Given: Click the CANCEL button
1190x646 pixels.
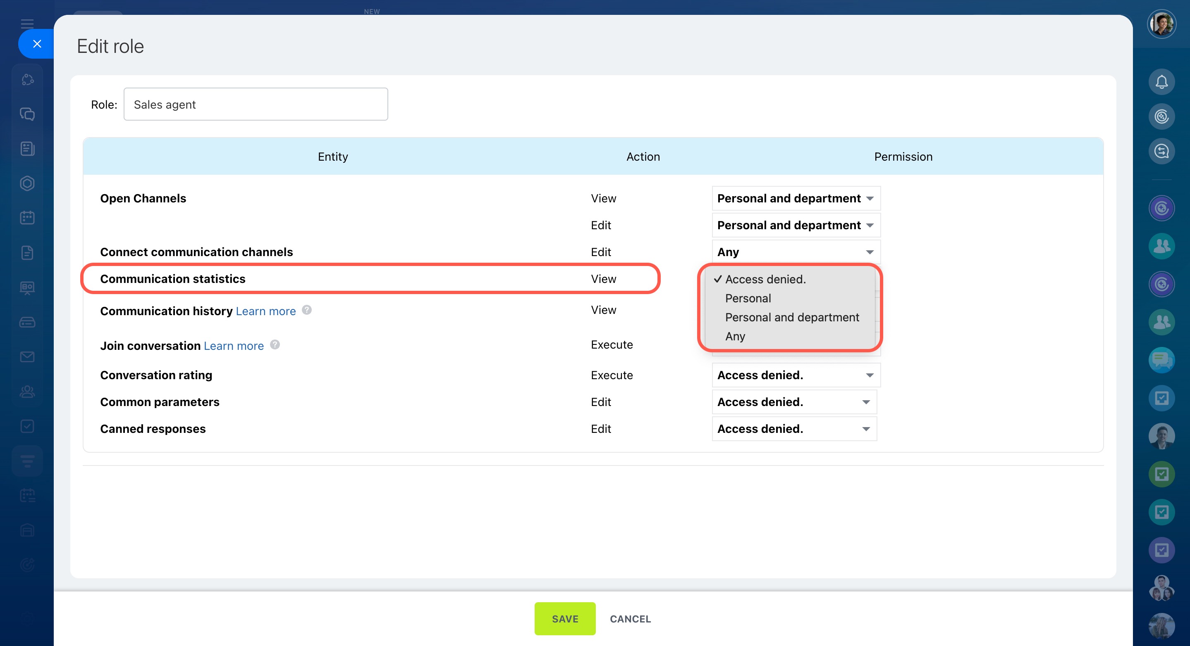Looking at the screenshot, I should [x=630, y=619].
